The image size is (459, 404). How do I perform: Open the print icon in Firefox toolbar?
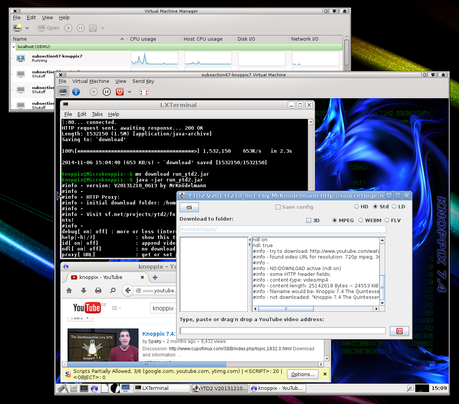[x=98, y=290]
